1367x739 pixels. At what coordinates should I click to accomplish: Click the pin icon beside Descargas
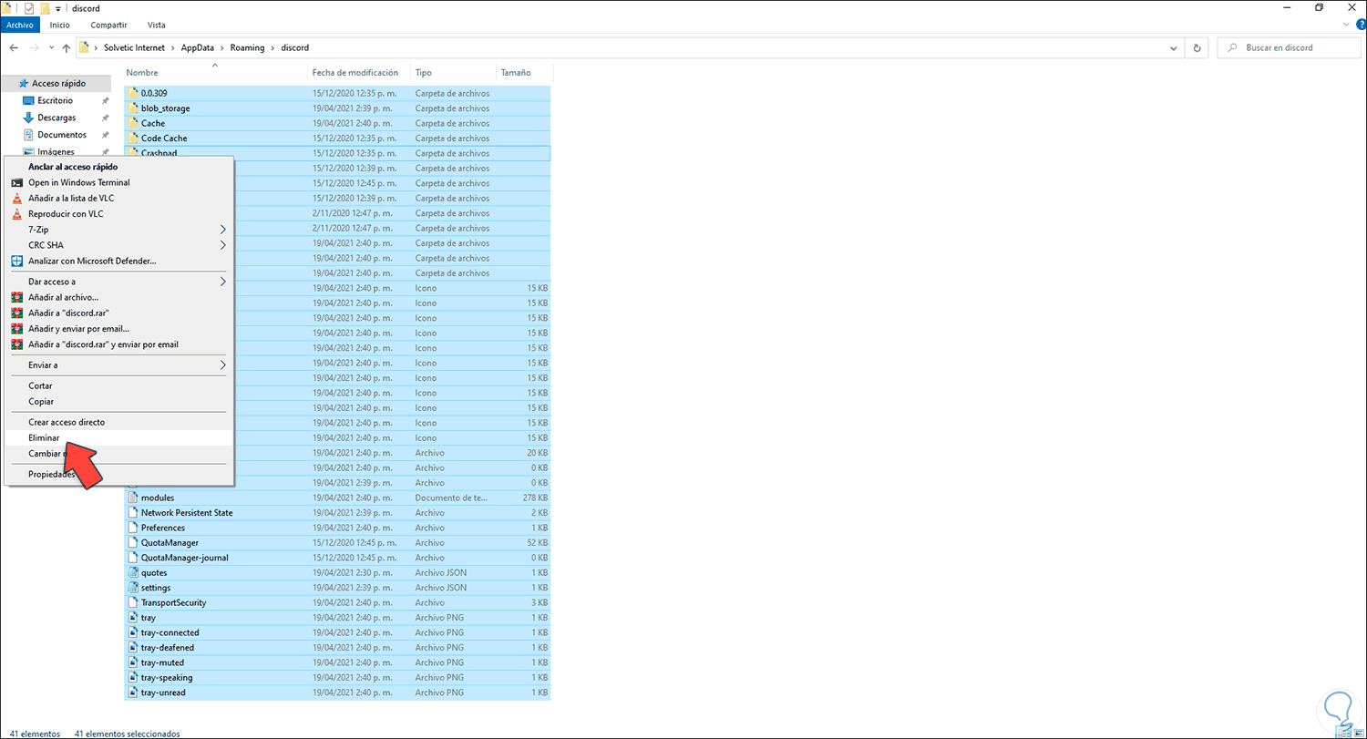coord(106,118)
